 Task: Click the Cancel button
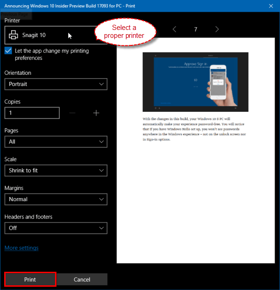pyautogui.click(x=82, y=279)
